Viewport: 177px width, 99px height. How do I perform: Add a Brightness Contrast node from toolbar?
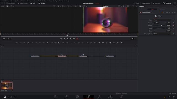(x=44, y=43)
